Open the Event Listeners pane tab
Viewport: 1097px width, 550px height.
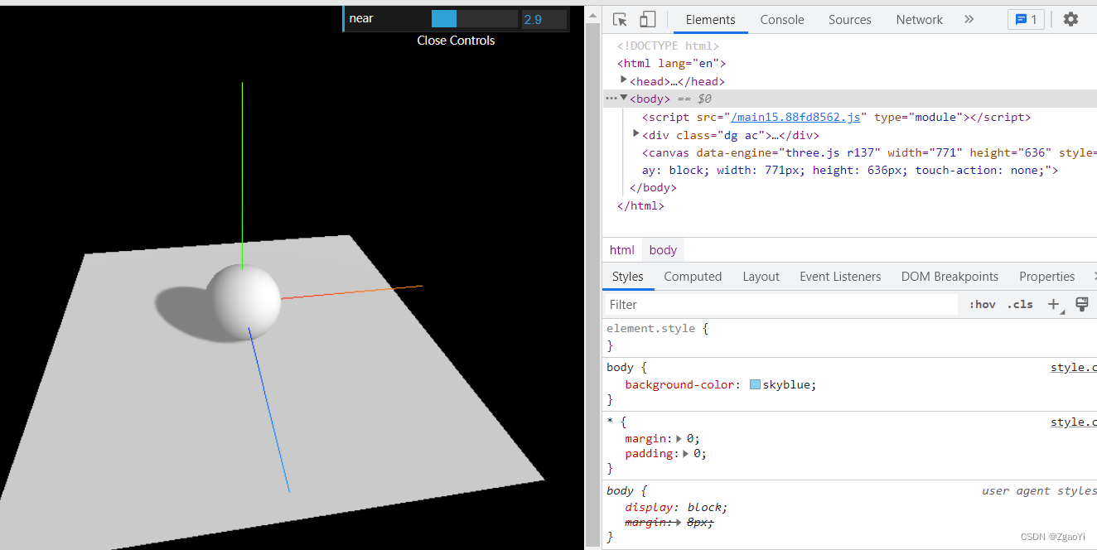click(x=840, y=277)
